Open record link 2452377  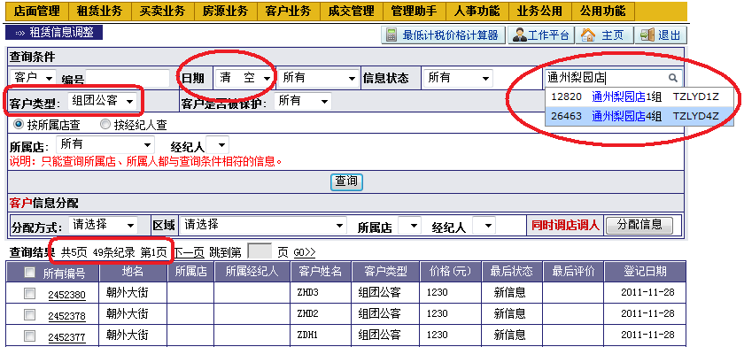point(67,337)
